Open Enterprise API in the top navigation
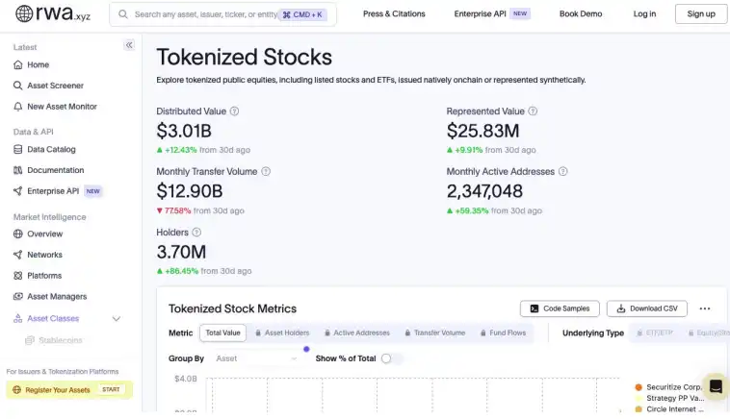Image resolution: width=730 pixels, height=419 pixels. click(x=491, y=14)
